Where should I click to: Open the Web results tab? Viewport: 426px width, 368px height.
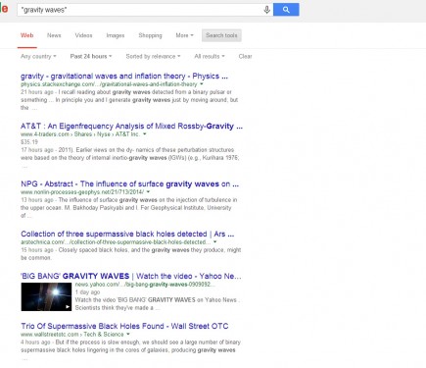point(27,35)
